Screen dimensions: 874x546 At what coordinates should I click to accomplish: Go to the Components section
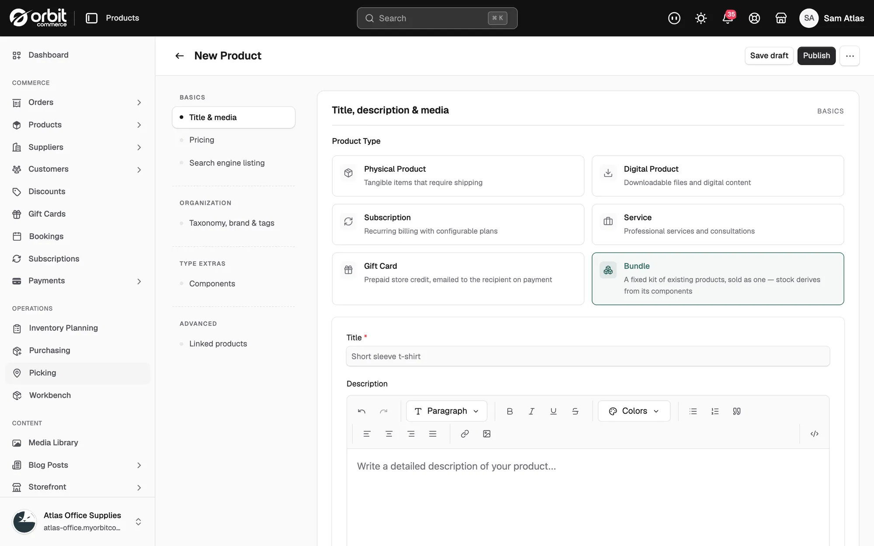212,284
